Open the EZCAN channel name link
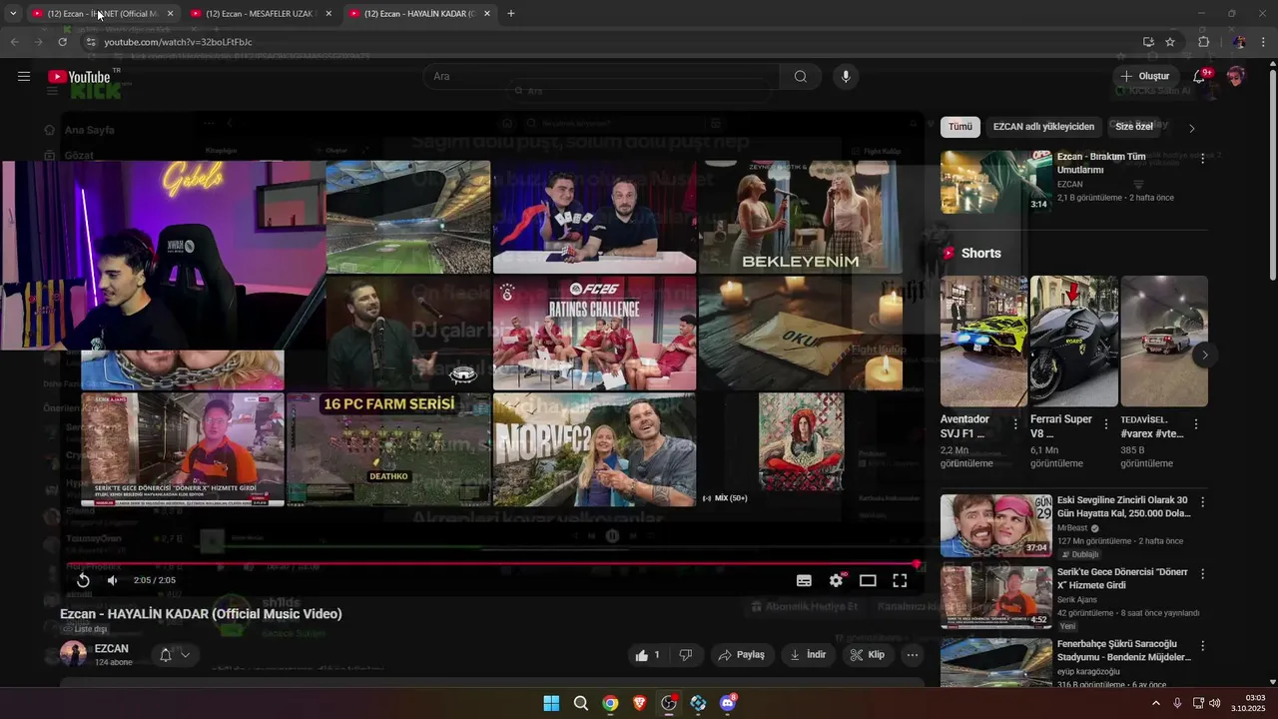The width and height of the screenshot is (1278, 719). click(x=112, y=649)
